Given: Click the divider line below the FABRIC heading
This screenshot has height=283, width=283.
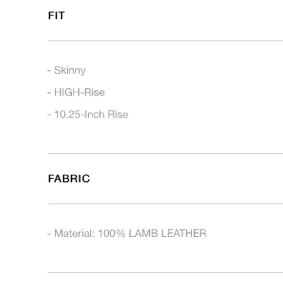Looking at the screenshot, I should [165, 204].
